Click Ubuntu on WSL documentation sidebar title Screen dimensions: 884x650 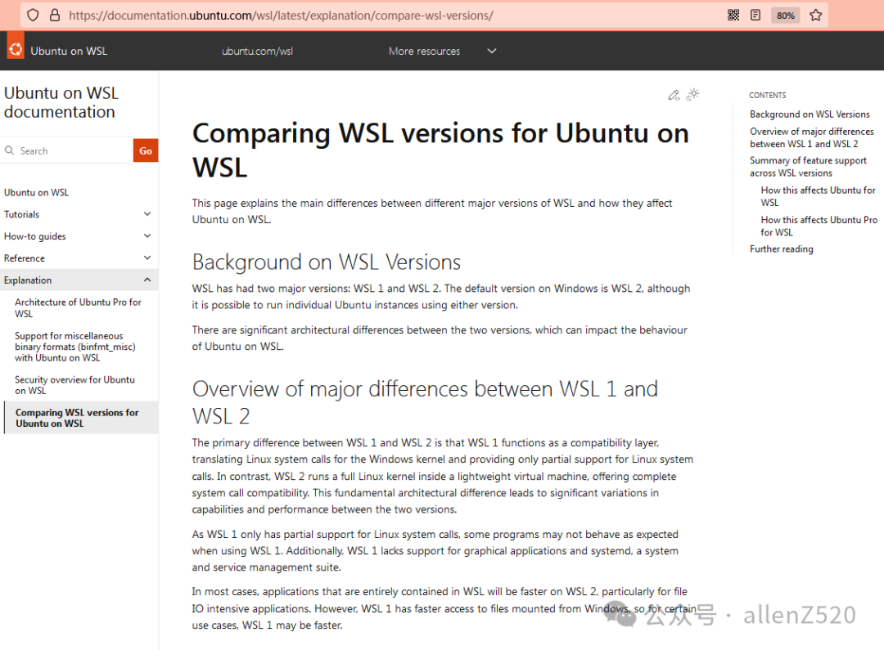(x=61, y=102)
